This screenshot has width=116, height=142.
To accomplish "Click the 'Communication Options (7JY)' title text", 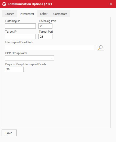I will click(30, 4).
